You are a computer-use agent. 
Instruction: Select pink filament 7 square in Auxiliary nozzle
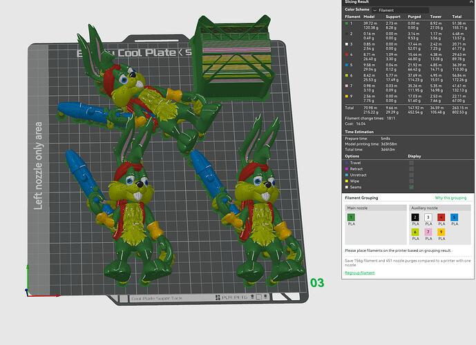[428, 232]
